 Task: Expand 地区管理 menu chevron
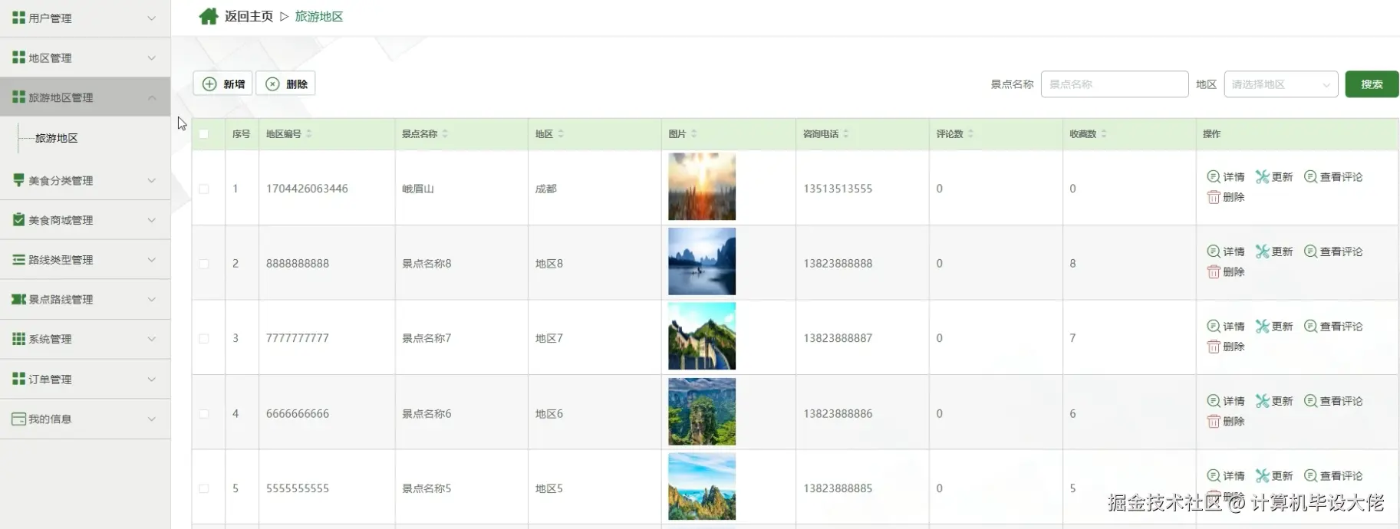click(x=152, y=58)
